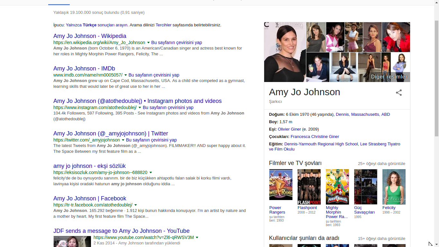This screenshot has height=247, width=439.
Task: Open the dropdown arrow by the Twitter URL
Action: [123, 140]
